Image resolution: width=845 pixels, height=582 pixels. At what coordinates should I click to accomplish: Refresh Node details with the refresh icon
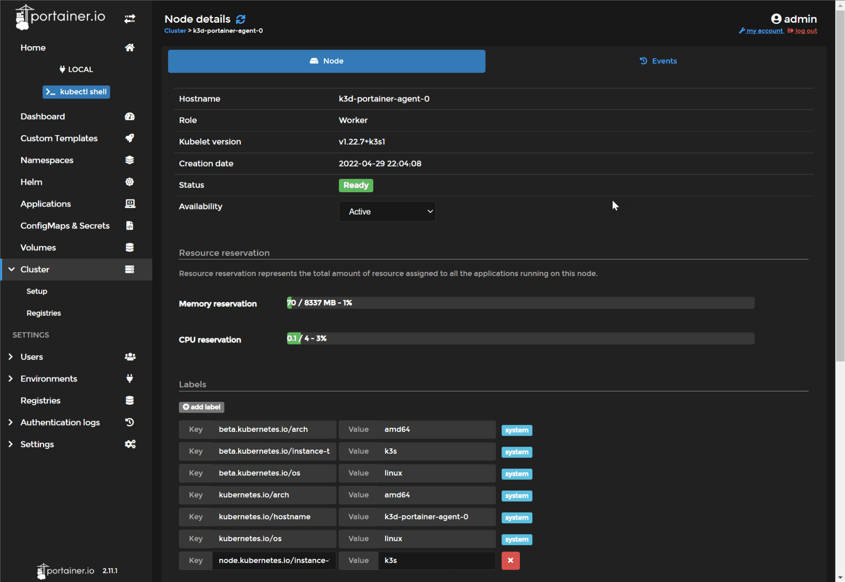pyautogui.click(x=241, y=19)
